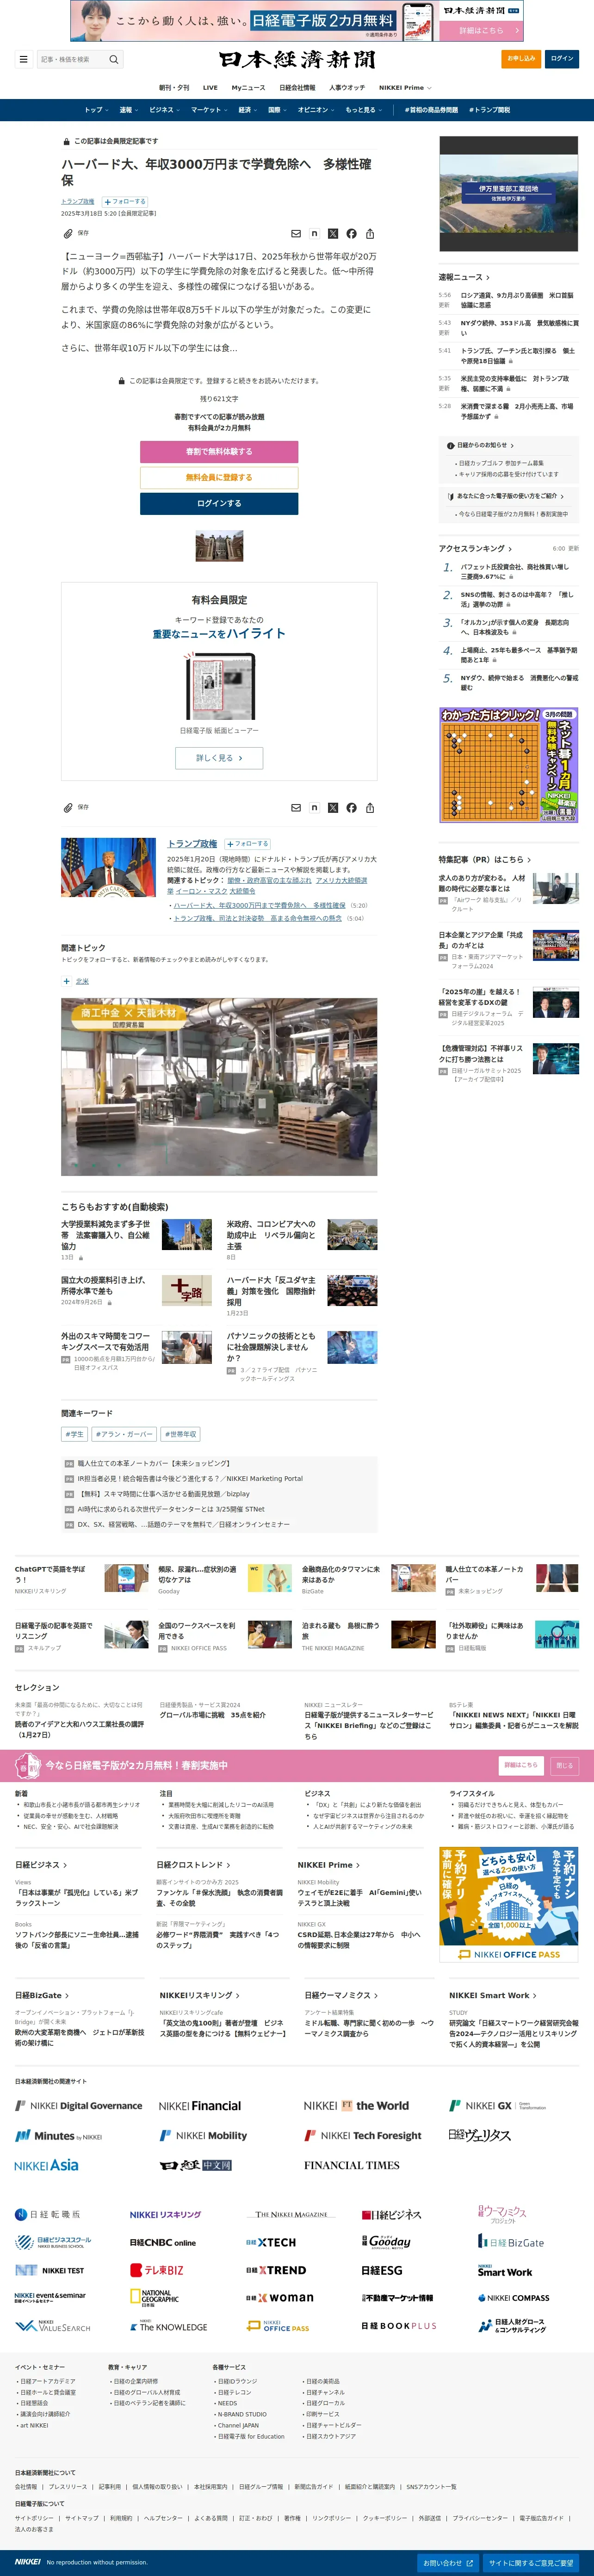Open the 伊万里東部工業団地 video ad

coord(508,194)
